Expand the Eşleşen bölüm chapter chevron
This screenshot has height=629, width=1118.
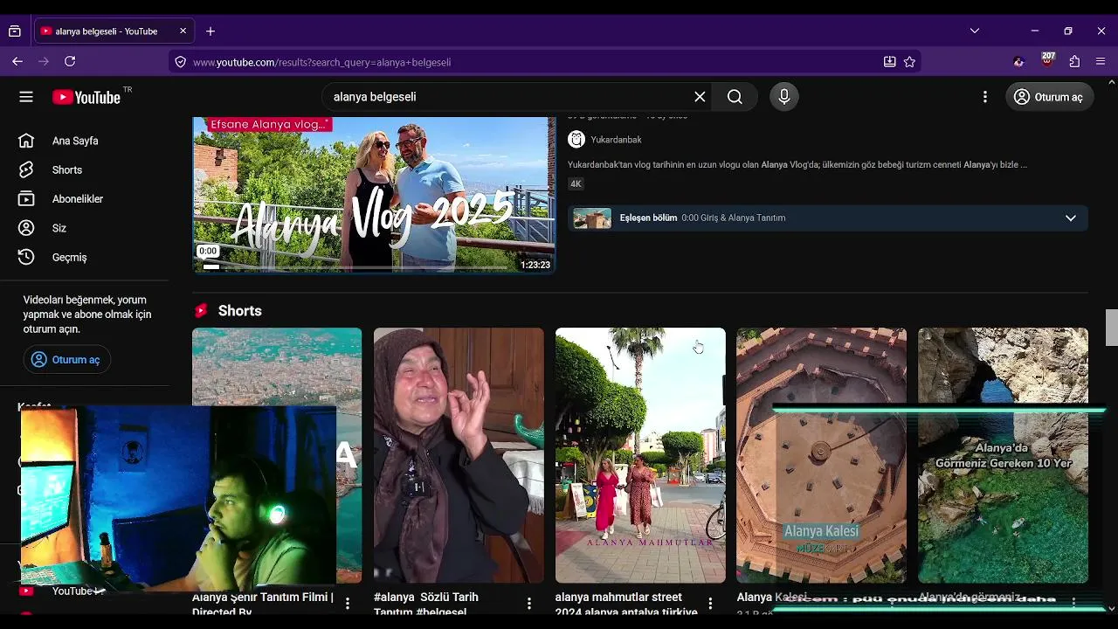pos(1070,218)
